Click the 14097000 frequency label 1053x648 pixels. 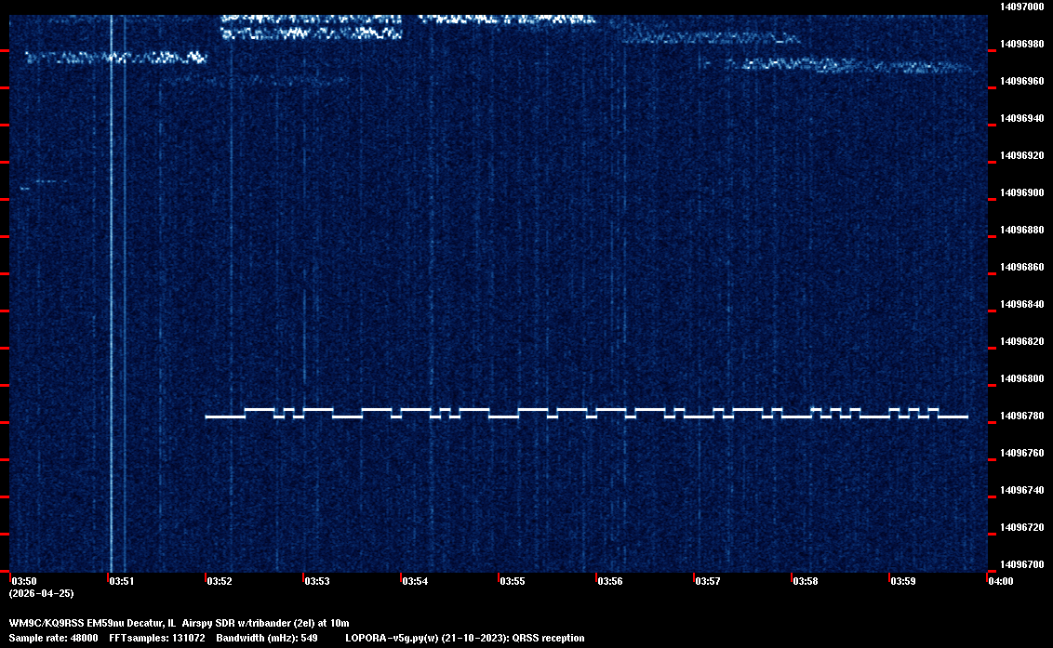click(1020, 7)
